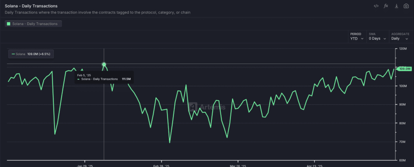The image size is (414, 167).
Task: Click the Feb 5, '25 tooltip date
Action: tap(84, 75)
